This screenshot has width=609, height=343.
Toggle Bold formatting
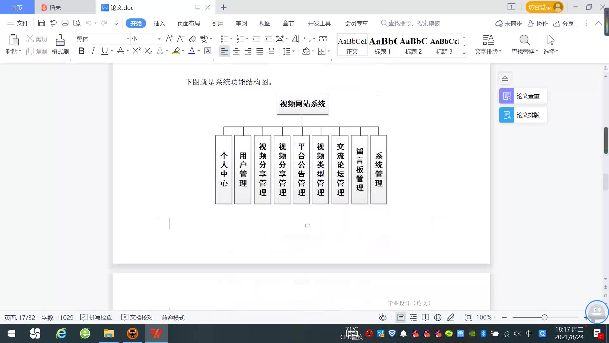(82, 51)
